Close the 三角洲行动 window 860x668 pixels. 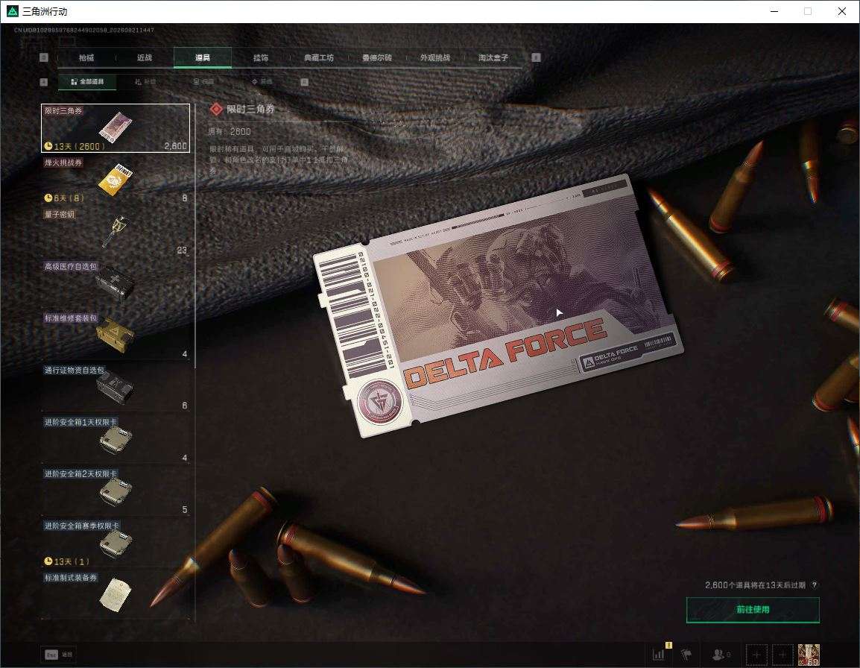(x=842, y=11)
